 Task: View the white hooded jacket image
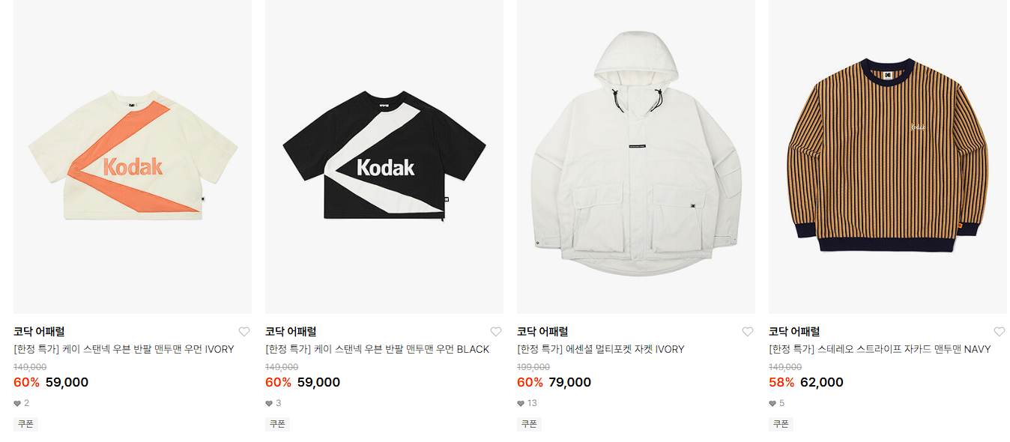(636, 157)
